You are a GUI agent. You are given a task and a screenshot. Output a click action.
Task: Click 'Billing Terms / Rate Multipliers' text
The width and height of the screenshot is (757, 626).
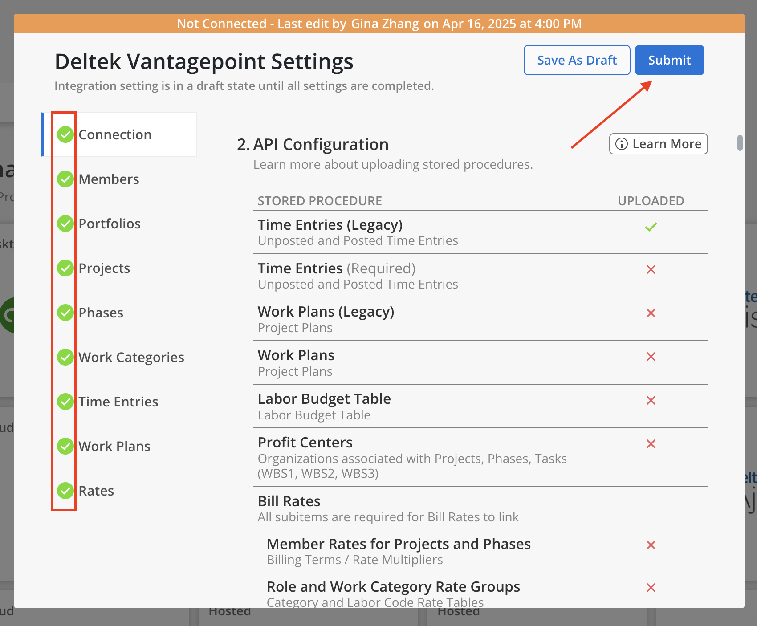point(355,560)
